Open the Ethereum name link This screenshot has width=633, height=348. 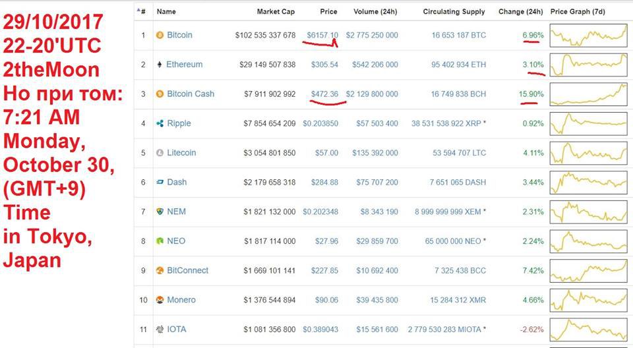click(x=185, y=65)
